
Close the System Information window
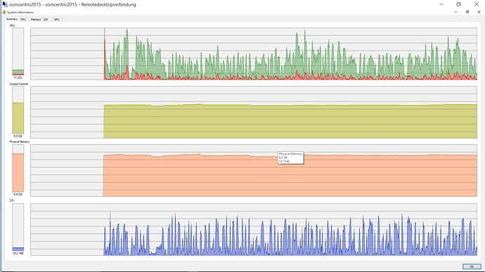point(479,12)
